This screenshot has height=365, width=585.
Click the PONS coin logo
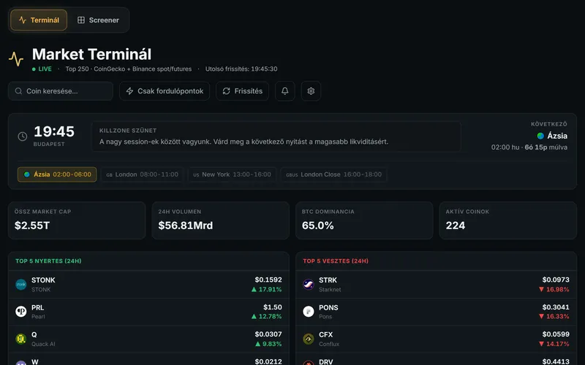pos(309,312)
